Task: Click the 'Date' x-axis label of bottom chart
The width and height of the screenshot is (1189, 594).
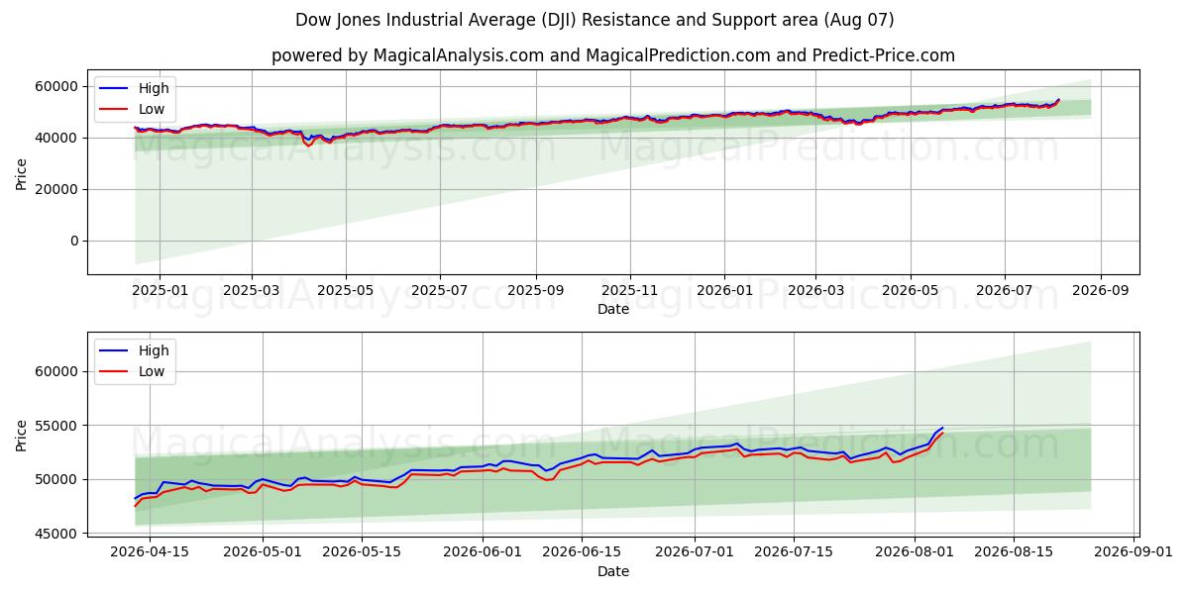Action: coord(613,571)
